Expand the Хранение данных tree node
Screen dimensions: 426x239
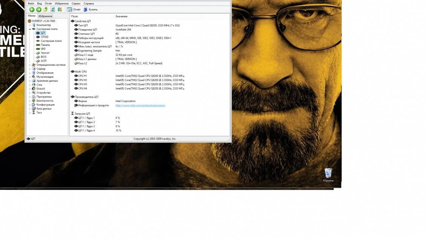coord(30,81)
